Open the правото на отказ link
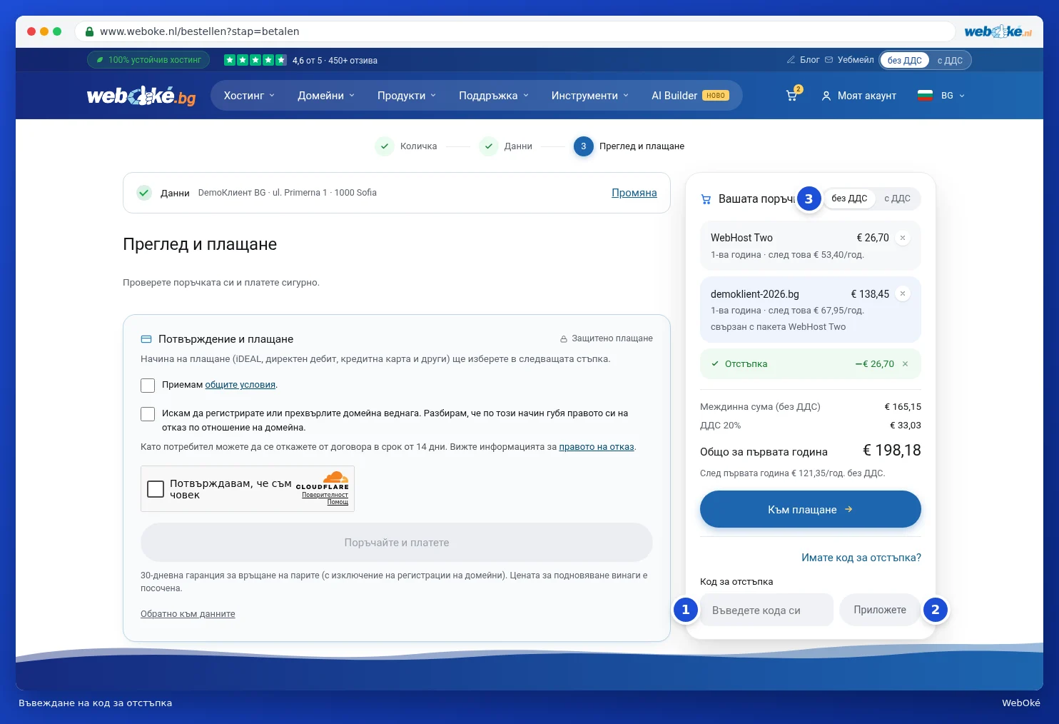The image size is (1059, 724). (597, 447)
